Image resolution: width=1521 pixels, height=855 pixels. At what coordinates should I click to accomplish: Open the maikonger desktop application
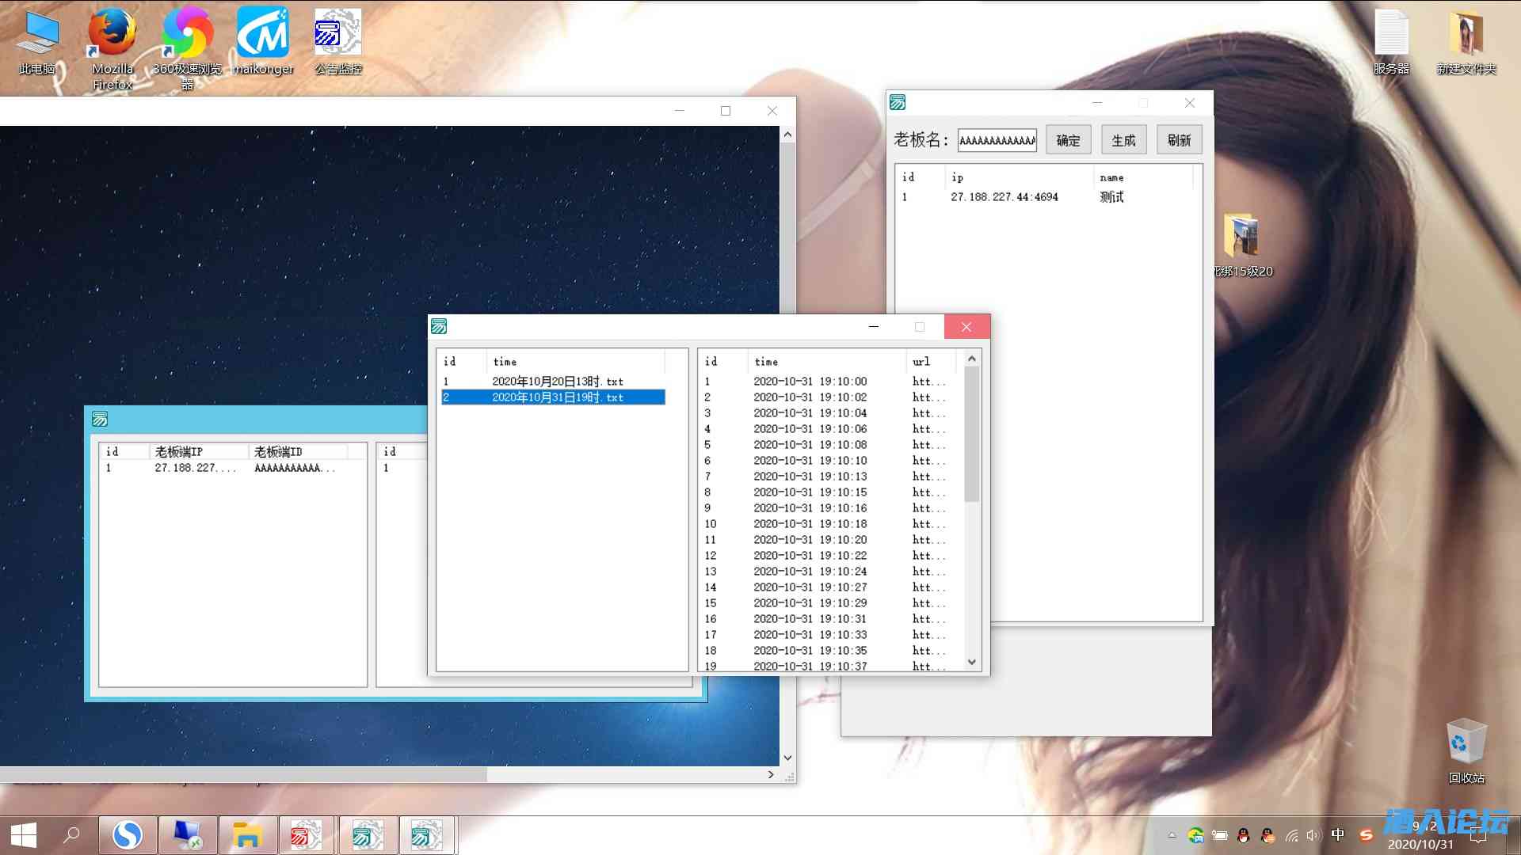(262, 33)
